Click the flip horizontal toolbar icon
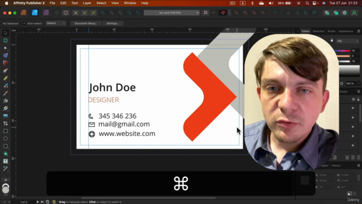Viewport: 362px width, 204px height. point(288,12)
